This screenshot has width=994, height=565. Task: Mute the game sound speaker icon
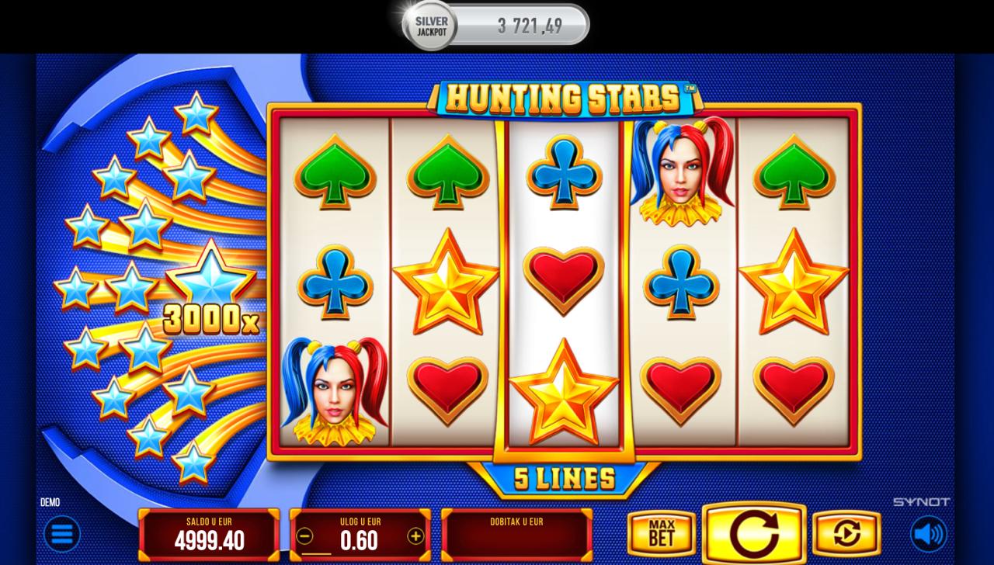coord(929,534)
